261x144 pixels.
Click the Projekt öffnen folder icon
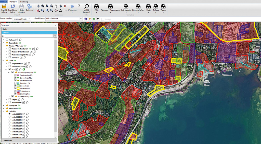click(4, 6)
